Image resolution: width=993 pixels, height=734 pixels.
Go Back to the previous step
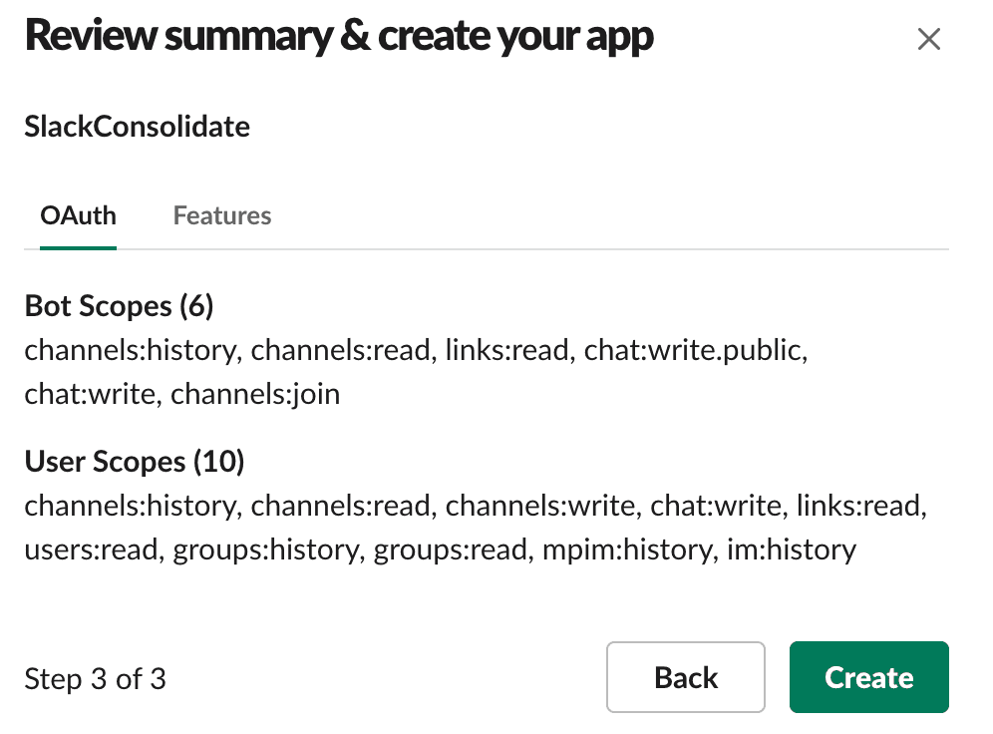[685, 677]
